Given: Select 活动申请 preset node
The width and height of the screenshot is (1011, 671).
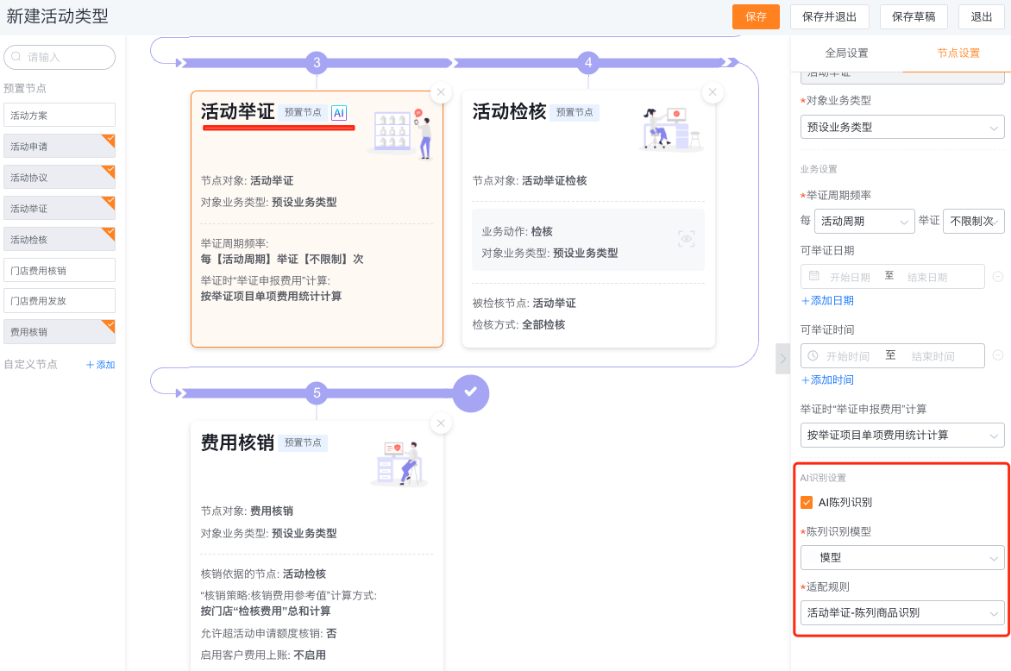Looking at the screenshot, I should (60, 146).
